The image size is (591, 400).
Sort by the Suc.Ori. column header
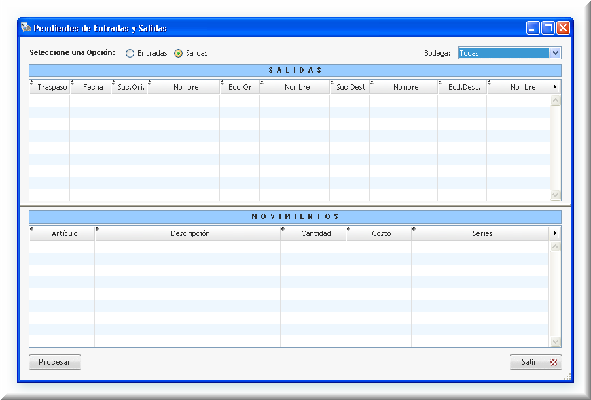[x=129, y=87]
